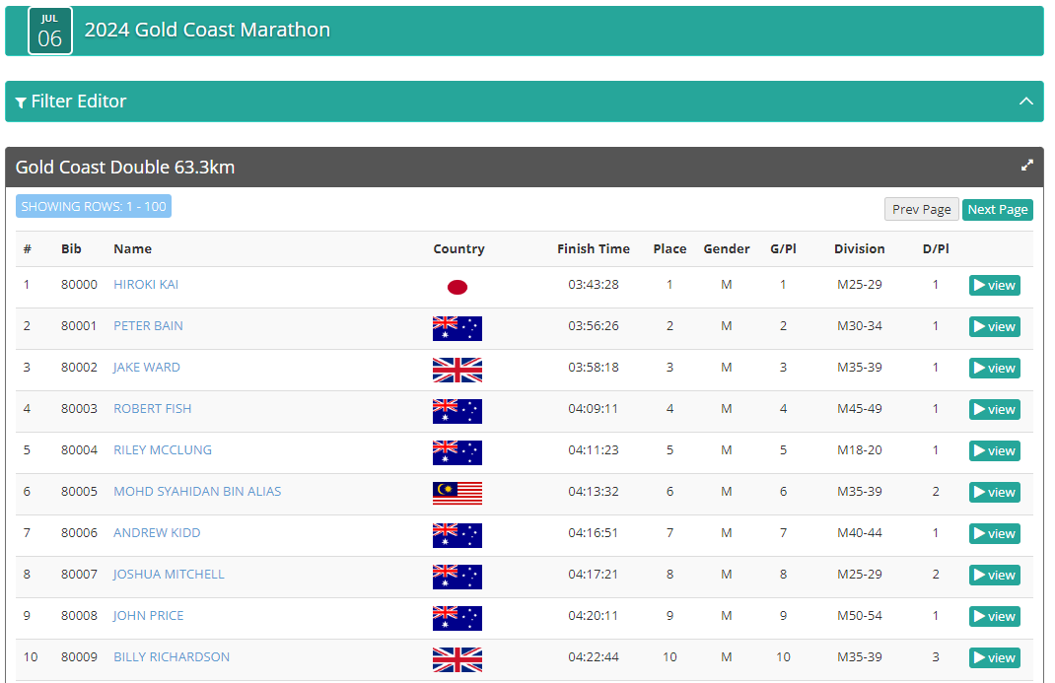1055x683 pixels.
Task: View result for Peter Bain
Action: click(x=995, y=326)
